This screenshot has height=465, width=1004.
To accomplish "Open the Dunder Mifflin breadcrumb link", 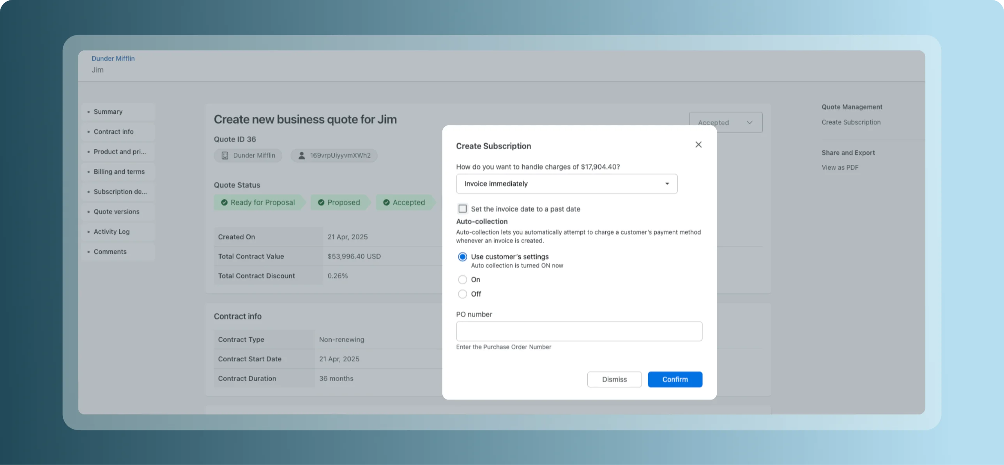I will click(x=113, y=58).
